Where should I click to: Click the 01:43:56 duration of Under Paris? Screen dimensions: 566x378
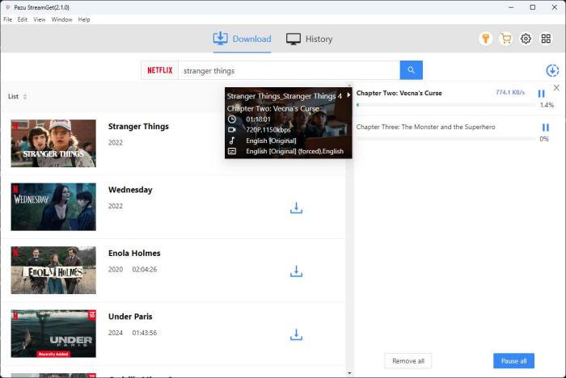tap(145, 333)
